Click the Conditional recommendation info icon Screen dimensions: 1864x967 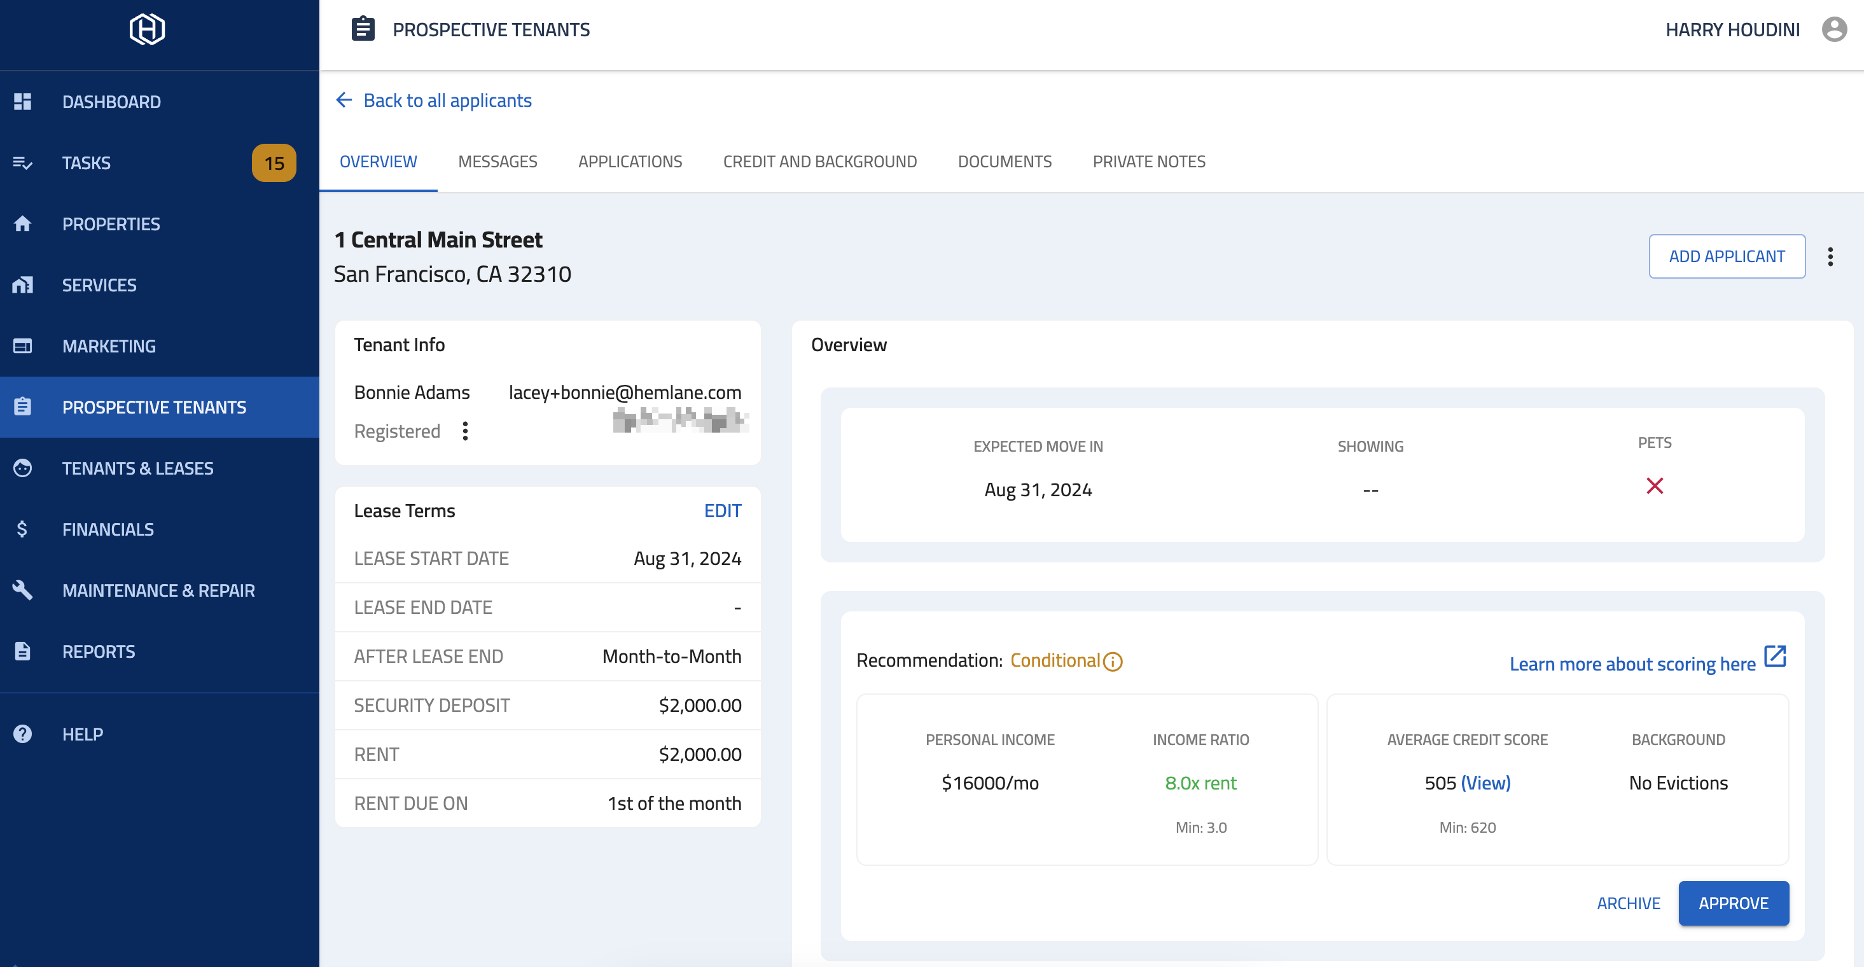click(x=1113, y=662)
